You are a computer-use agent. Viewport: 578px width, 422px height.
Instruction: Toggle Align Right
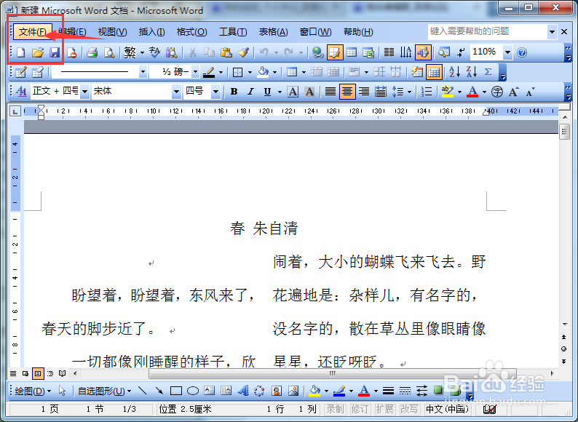pos(364,92)
